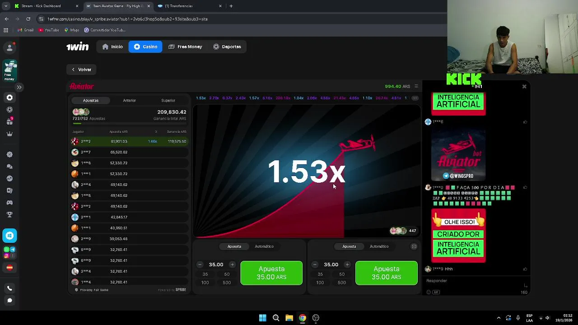The width and height of the screenshot is (578, 325).
Task: Select Automático mode in left bet panel
Action: 264,246
